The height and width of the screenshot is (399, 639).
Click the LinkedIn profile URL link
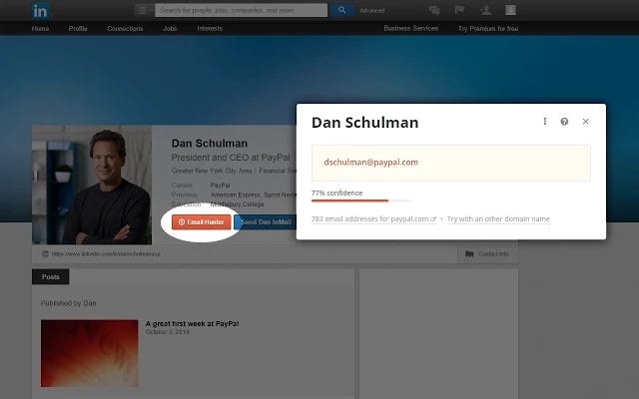pos(106,254)
